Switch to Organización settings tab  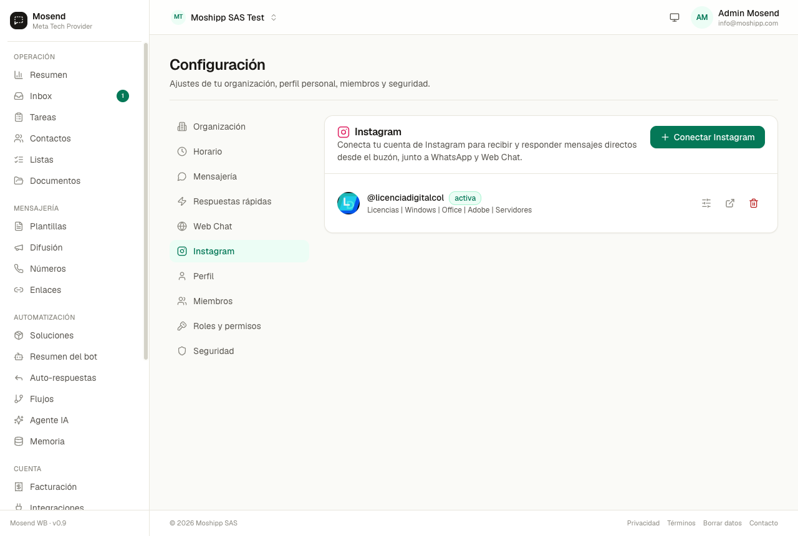tap(239, 127)
